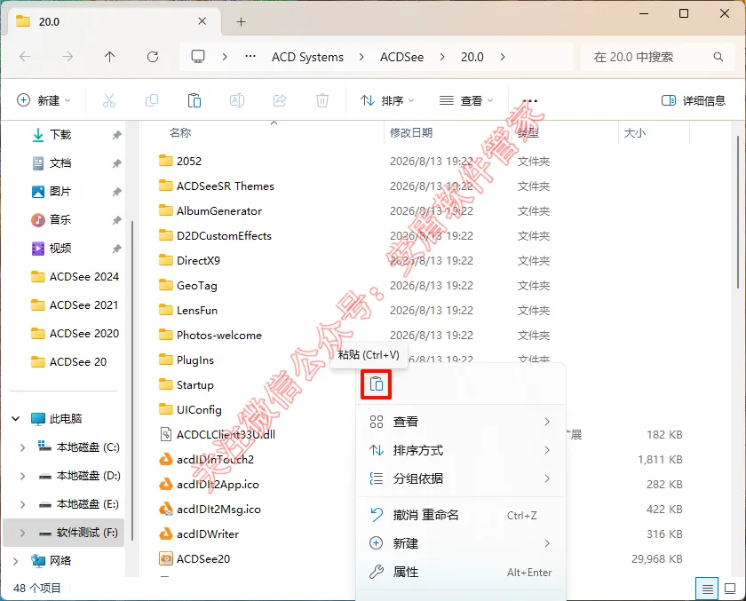The height and width of the screenshot is (601, 746).
Task: Click the Copy toolbar icon
Action: click(x=151, y=100)
